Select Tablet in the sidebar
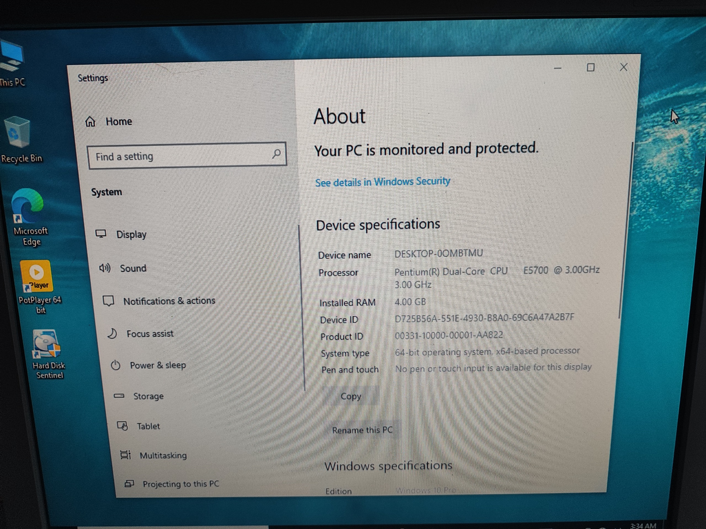 [x=148, y=426]
